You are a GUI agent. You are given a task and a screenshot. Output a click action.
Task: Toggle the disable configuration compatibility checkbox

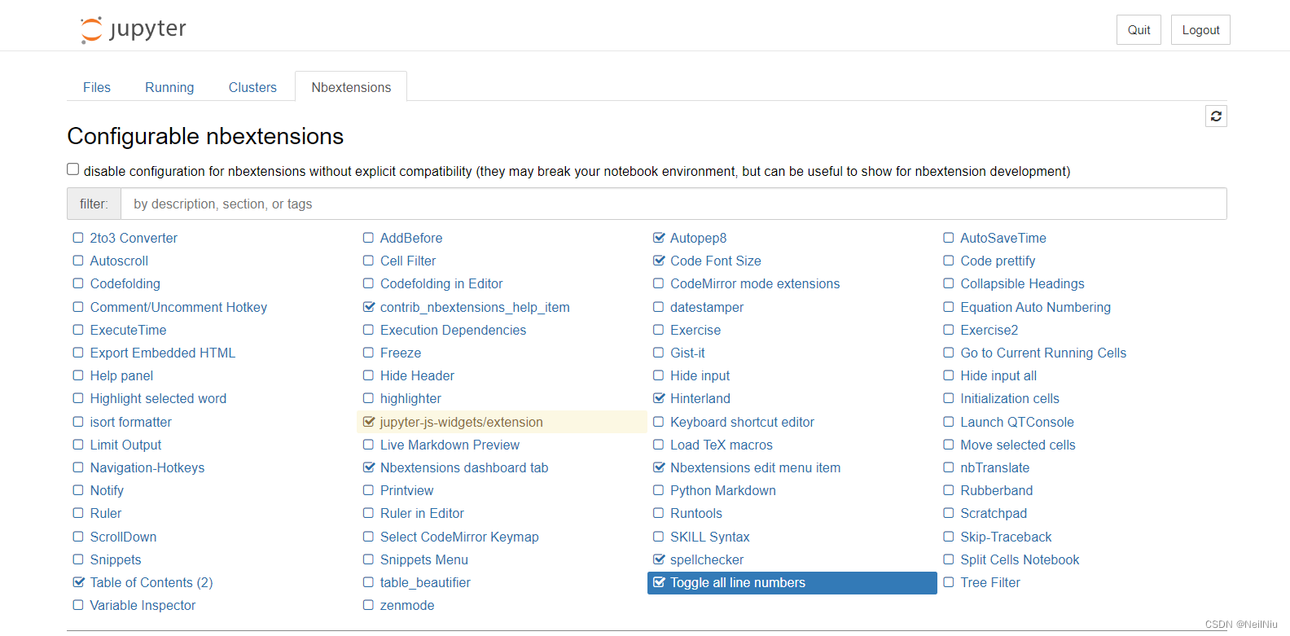[73, 169]
